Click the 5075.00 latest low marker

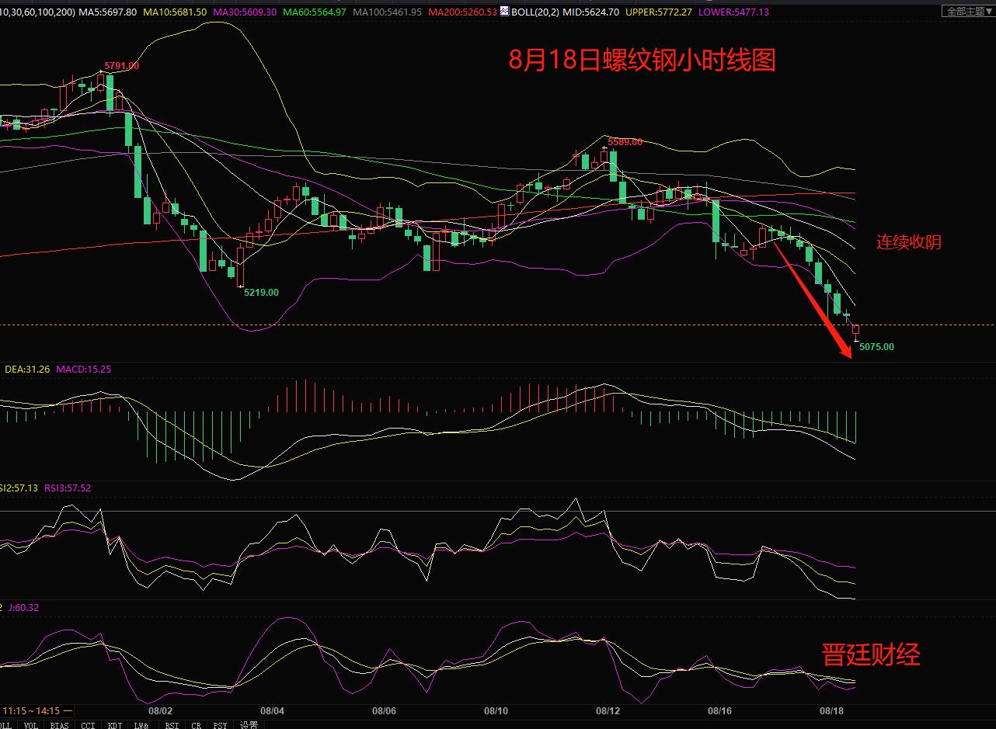coord(877,347)
